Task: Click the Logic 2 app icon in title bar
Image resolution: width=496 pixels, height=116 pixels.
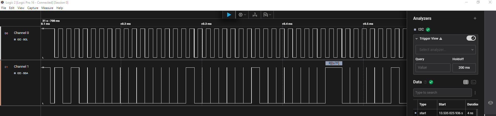Action: (2, 2)
